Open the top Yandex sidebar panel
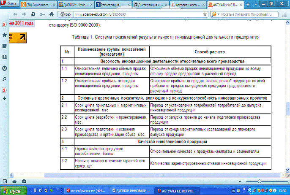Image resolution: width=290 pixels, height=195 pixels. tap(4, 24)
